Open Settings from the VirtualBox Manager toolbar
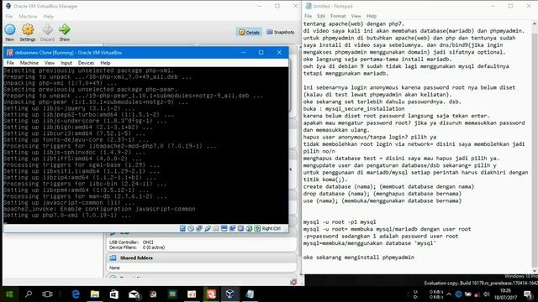 28,30
